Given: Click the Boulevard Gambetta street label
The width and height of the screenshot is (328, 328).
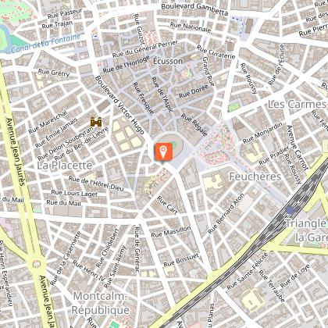Looking at the screenshot, I should 194,9.
